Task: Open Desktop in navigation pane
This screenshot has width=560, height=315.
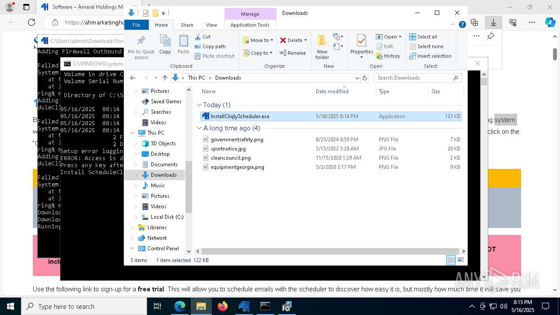Action: point(160,154)
